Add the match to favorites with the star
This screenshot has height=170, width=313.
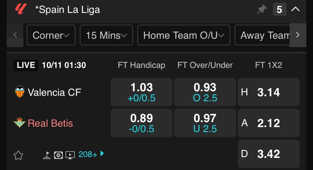(18, 155)
